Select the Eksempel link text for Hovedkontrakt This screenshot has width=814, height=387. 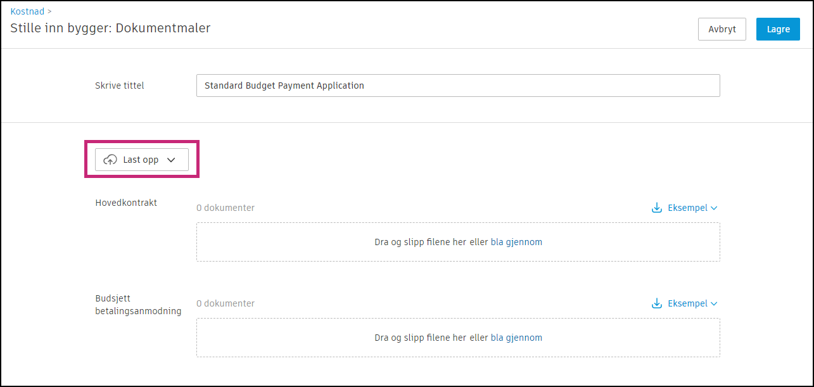click(x=687, y=208)
